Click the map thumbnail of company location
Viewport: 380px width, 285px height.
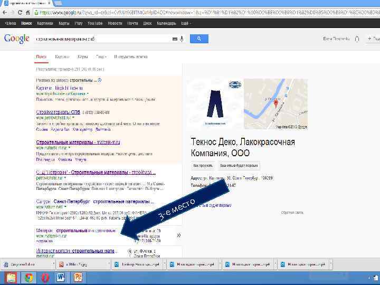tap(275, 104)
